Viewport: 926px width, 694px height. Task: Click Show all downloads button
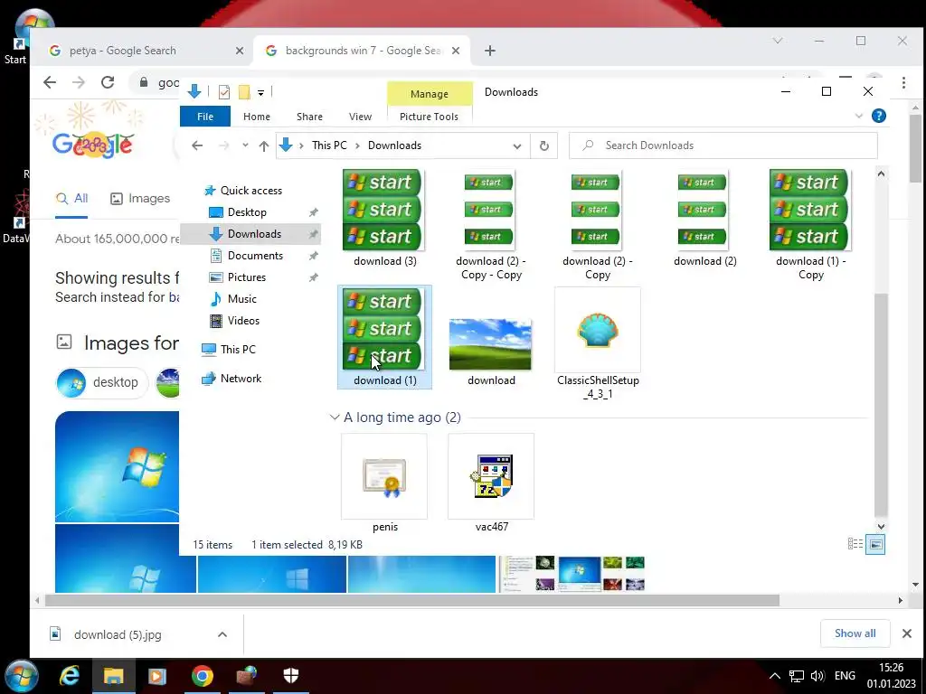click(x=855, y=633)
